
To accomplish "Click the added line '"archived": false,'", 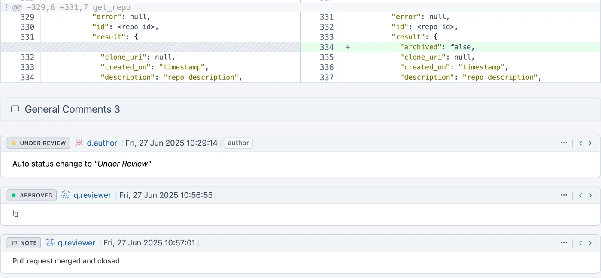I will [x=437, y=47].
